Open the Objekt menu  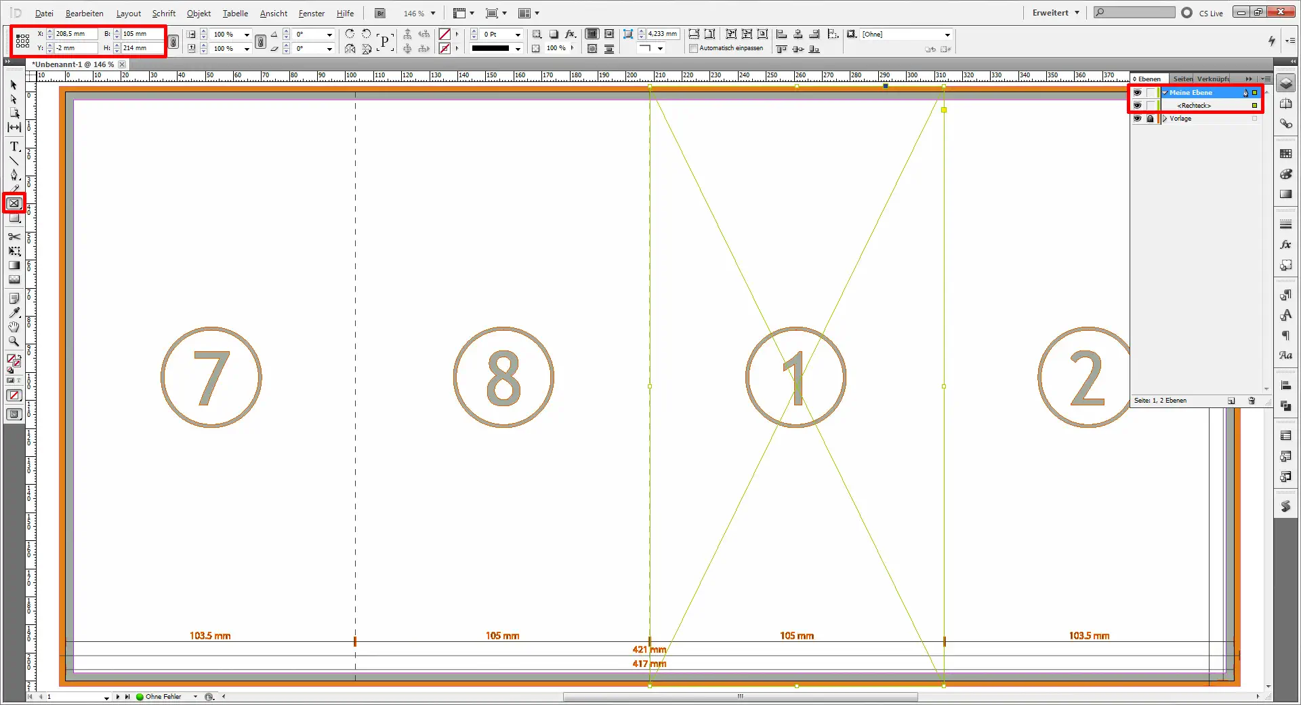click(x=199, y=14)
